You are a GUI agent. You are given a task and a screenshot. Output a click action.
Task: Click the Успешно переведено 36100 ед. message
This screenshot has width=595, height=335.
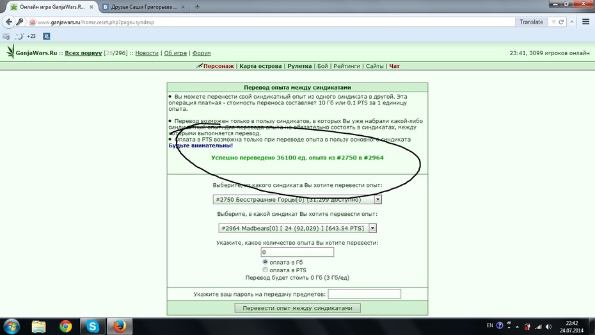click(x=297, y=158)
